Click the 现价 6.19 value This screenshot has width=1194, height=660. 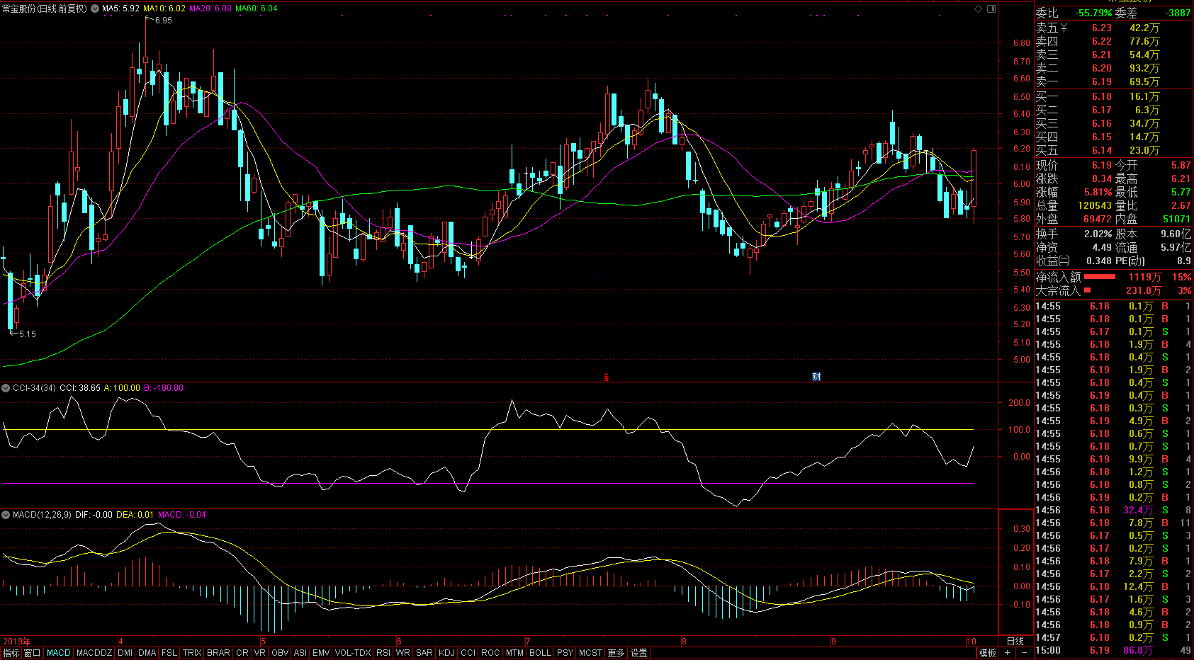pyautogui.click(x=1102, y=165)
